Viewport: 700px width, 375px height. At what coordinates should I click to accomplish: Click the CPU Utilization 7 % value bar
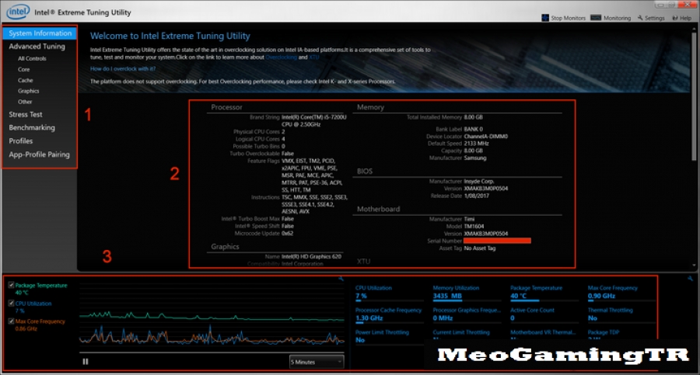pyautogui.click(x=362, y=296)
